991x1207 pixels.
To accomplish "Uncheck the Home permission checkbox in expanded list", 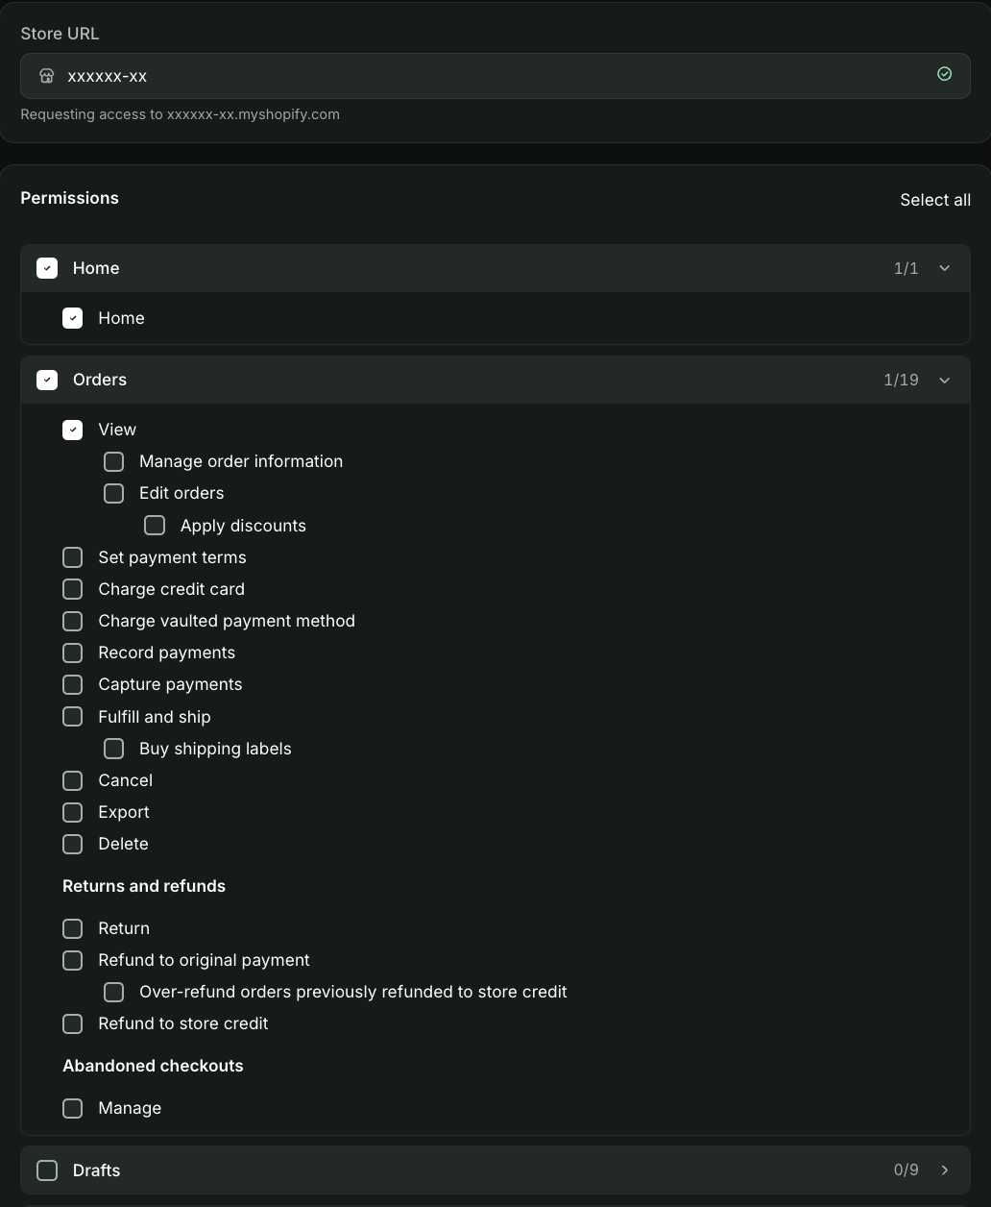I will click(73, 318).
